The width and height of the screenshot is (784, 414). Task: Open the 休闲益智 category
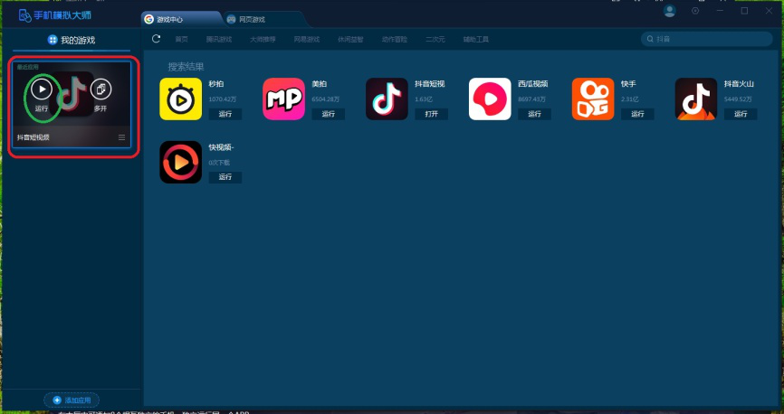[350, 39]
